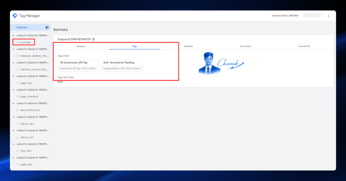Click the help icon next to GTM-NZ7KXV7K
The width and height of the screenshot is (346, 181).
[94, 39]
